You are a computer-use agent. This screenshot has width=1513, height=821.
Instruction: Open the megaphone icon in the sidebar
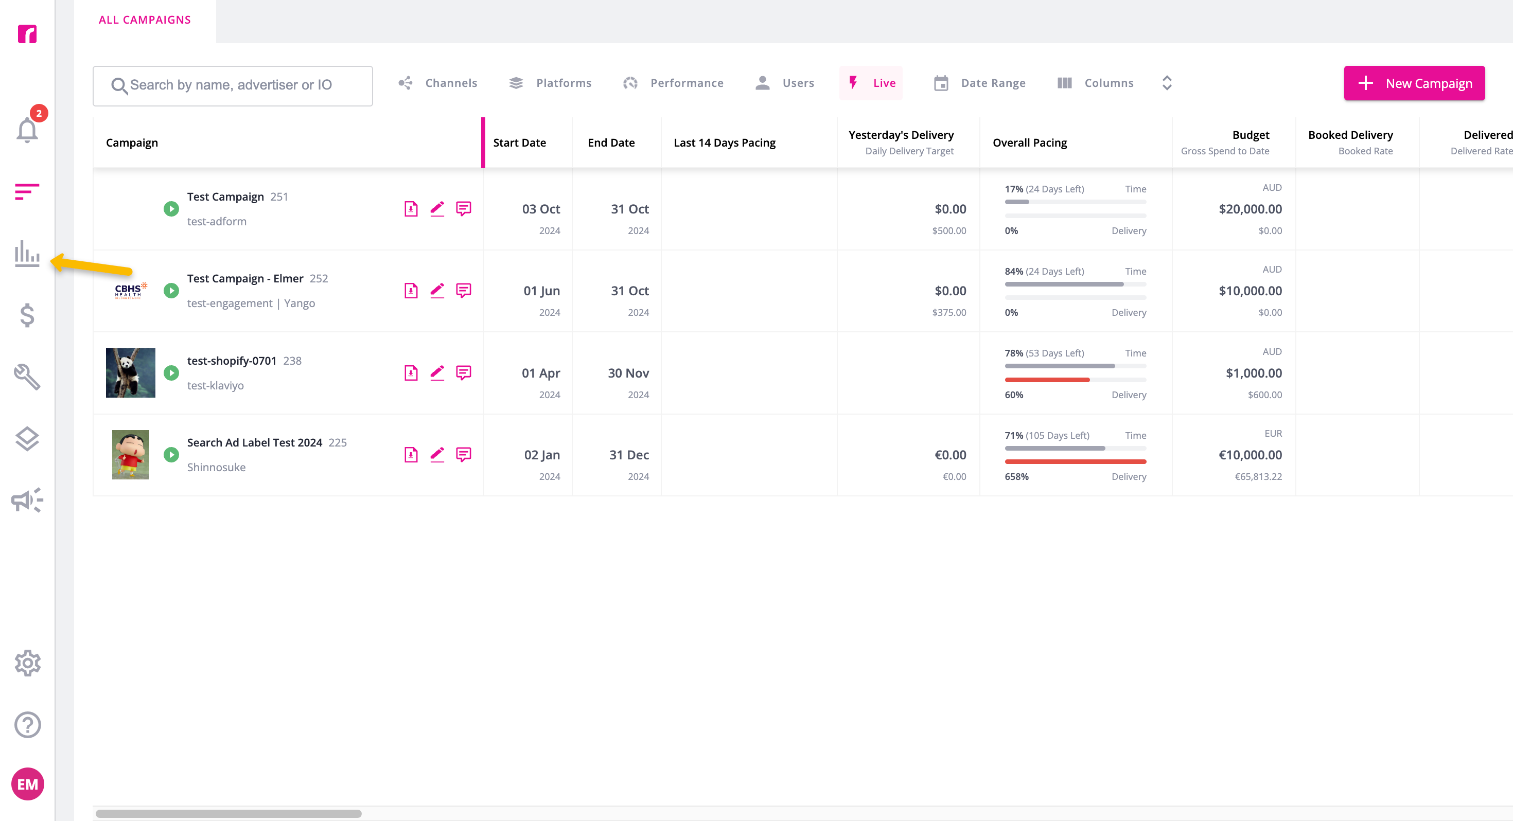coord(27,500)
